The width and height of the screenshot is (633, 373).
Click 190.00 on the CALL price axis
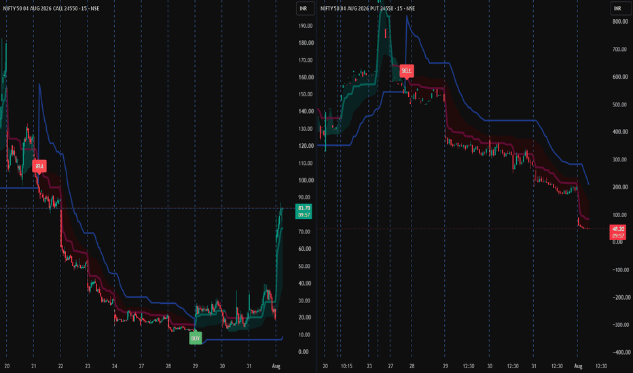(306, 26)
